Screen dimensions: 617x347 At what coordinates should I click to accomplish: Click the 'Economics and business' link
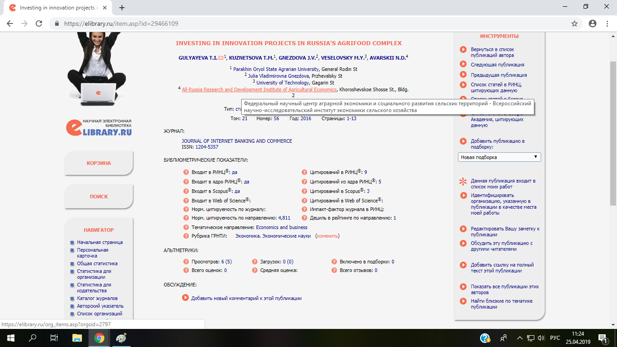coord(282,227)
